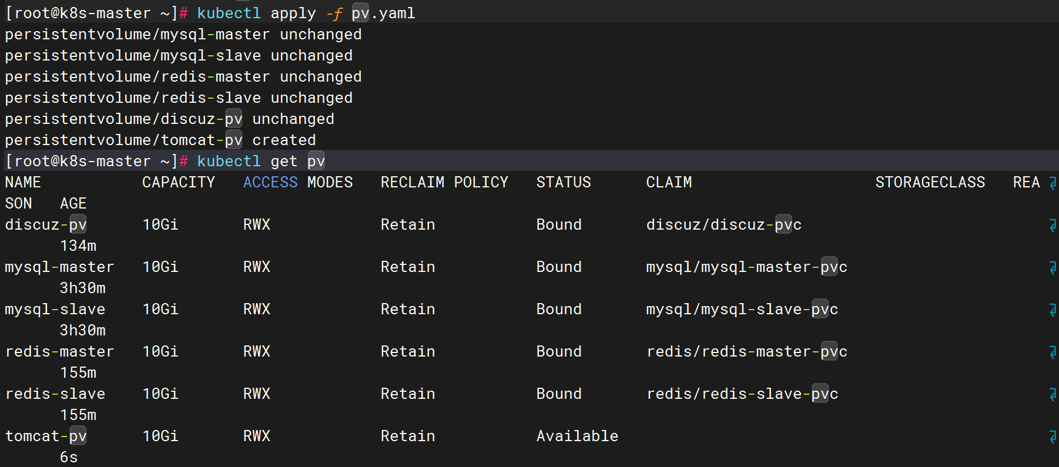Viewport: 1059px width, 467px height.
Task: Click the 'kubectl apply -f pv.yaml' command text
Action: tap(306, 13)
